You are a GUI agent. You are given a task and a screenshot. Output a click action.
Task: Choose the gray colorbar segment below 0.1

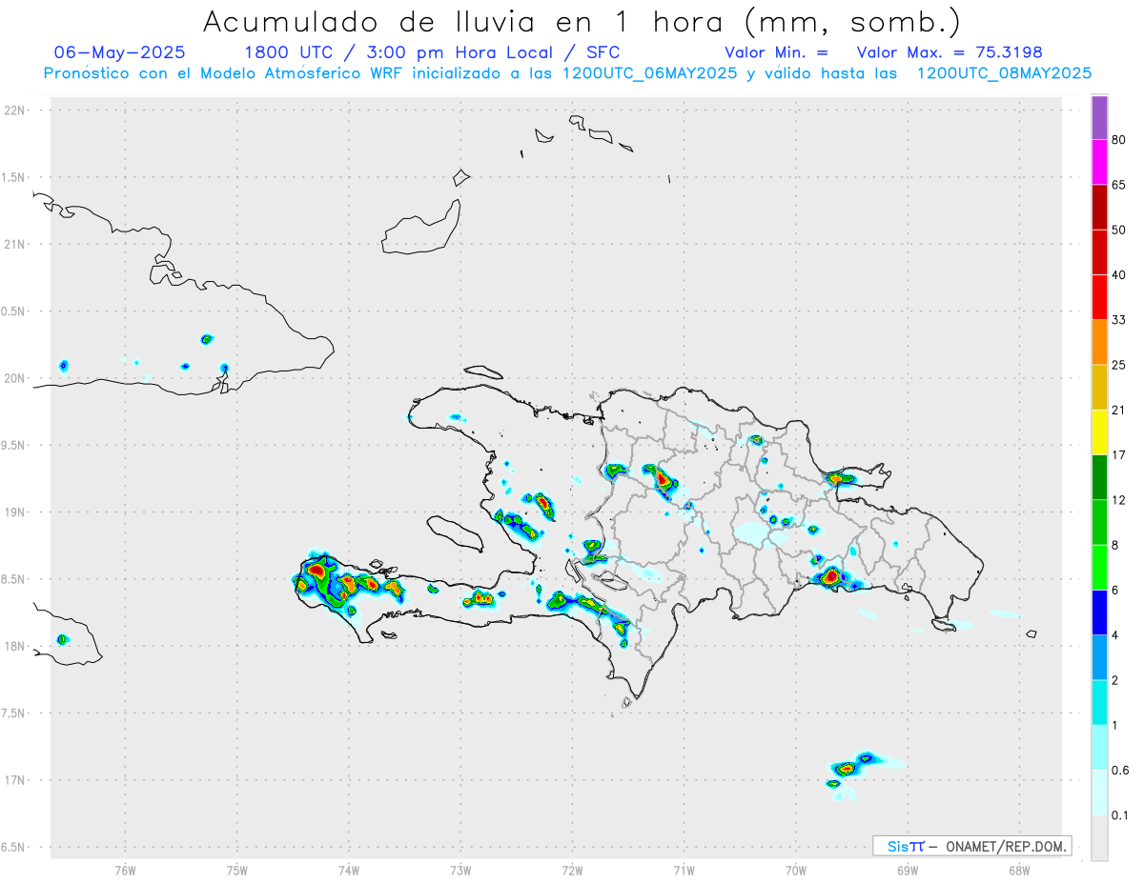[x=1099, y=837]
